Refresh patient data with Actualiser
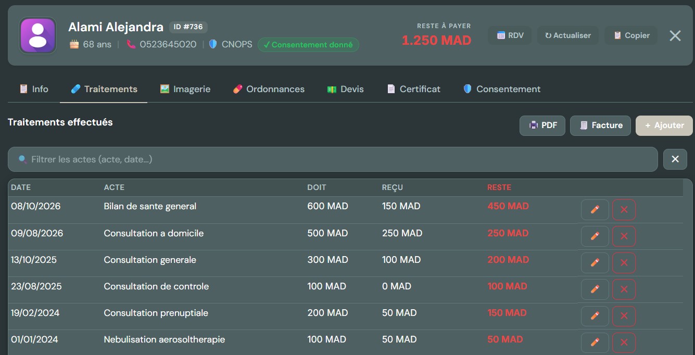The height and width of the screenshot is (355, 695). click(568, 35)
